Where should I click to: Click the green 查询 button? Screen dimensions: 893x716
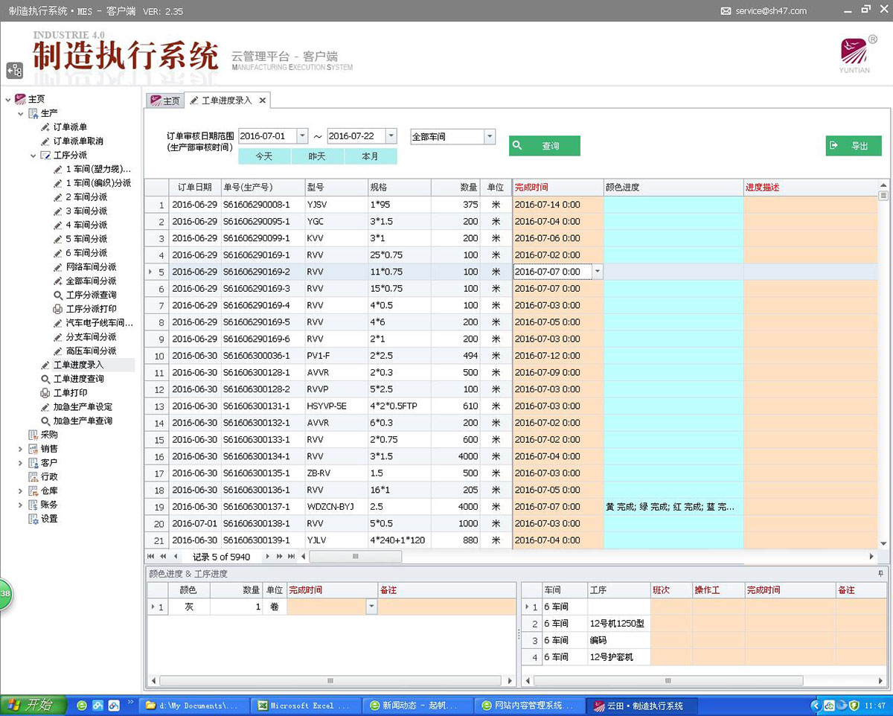coord(544,146)
